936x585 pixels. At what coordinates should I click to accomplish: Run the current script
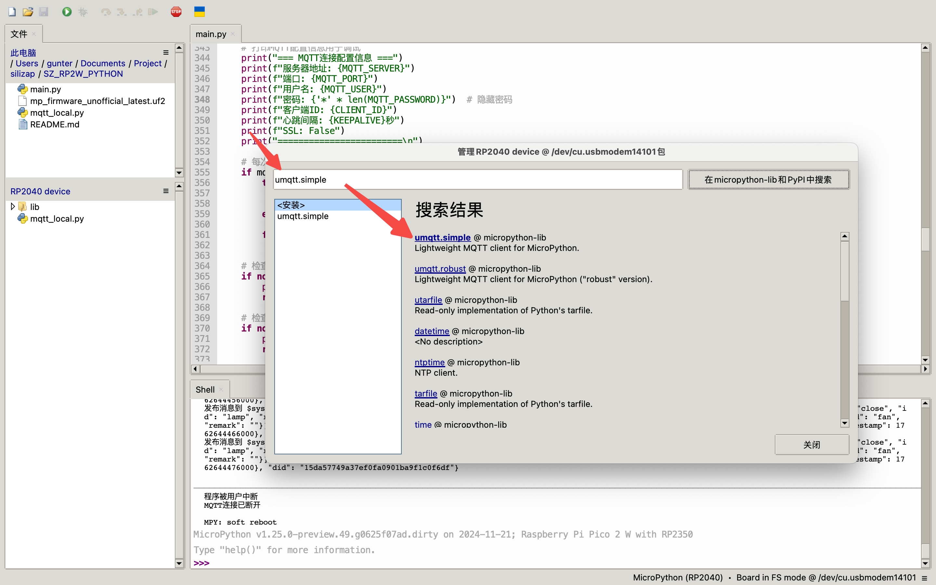67,12
